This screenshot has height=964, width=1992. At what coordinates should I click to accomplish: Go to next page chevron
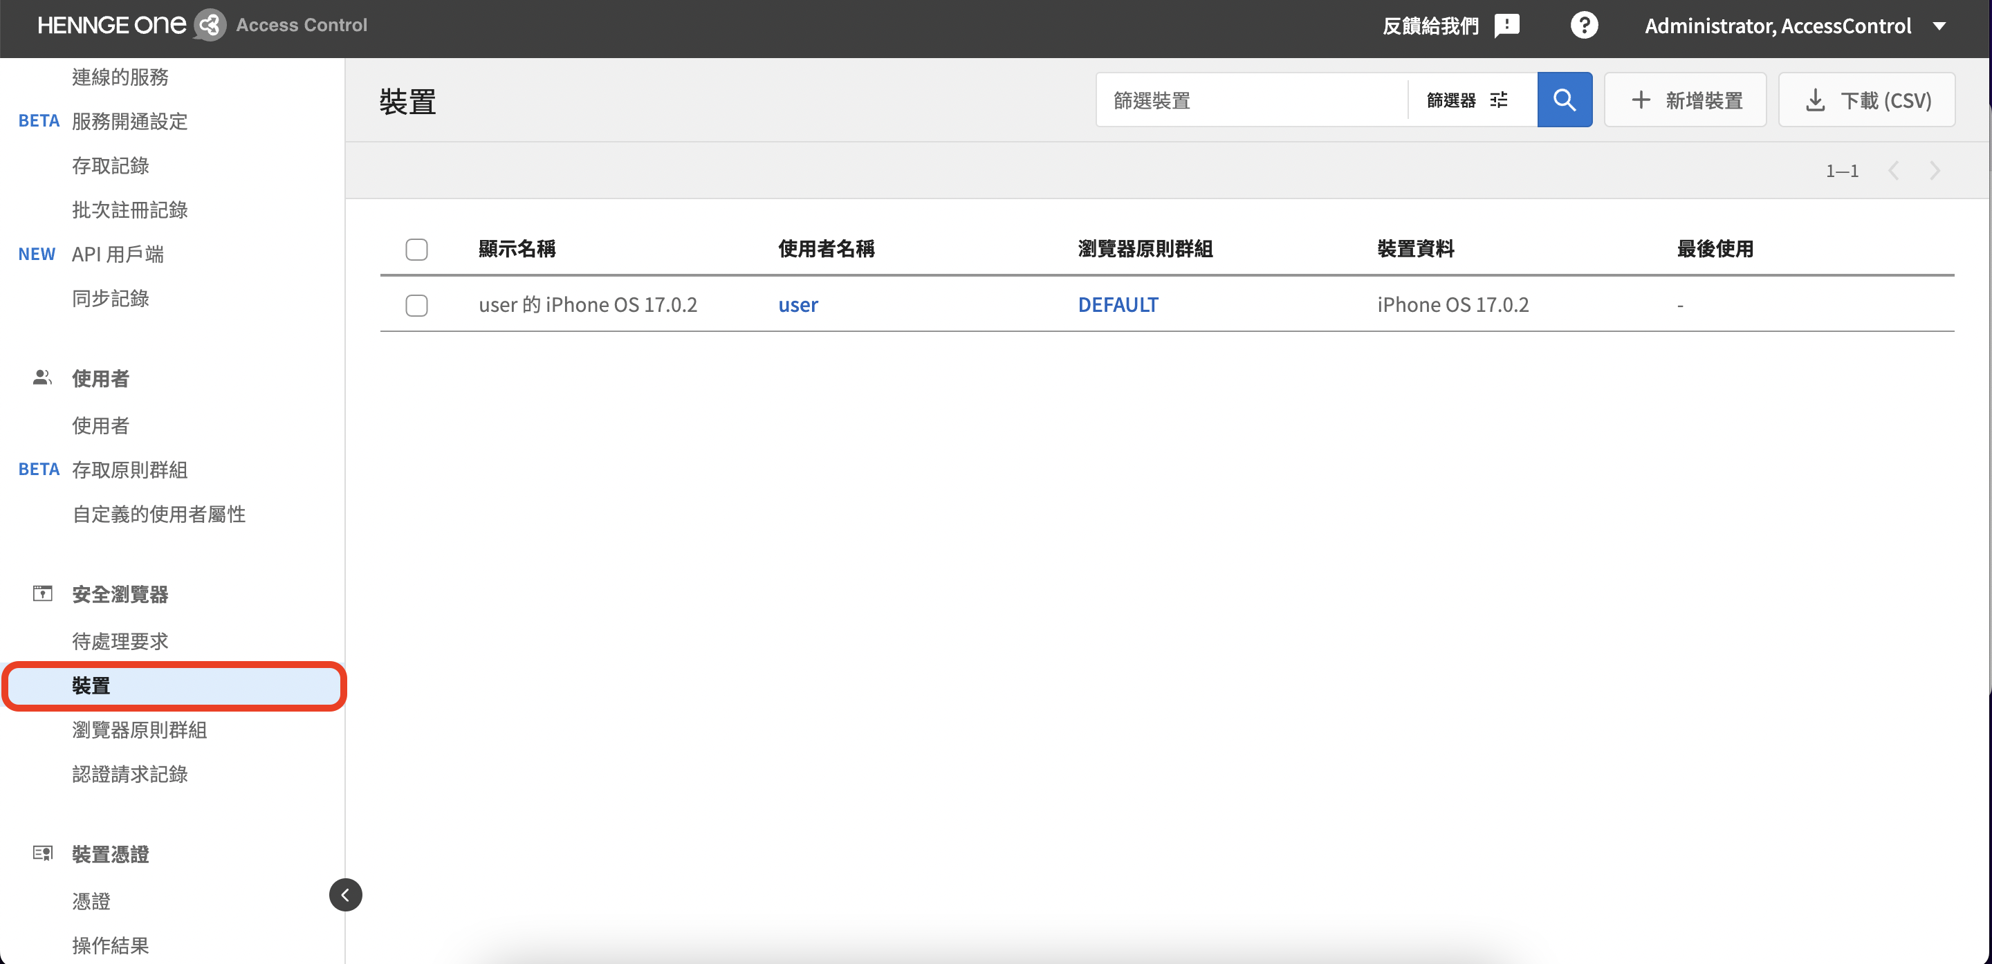[x=1934, y=171]
